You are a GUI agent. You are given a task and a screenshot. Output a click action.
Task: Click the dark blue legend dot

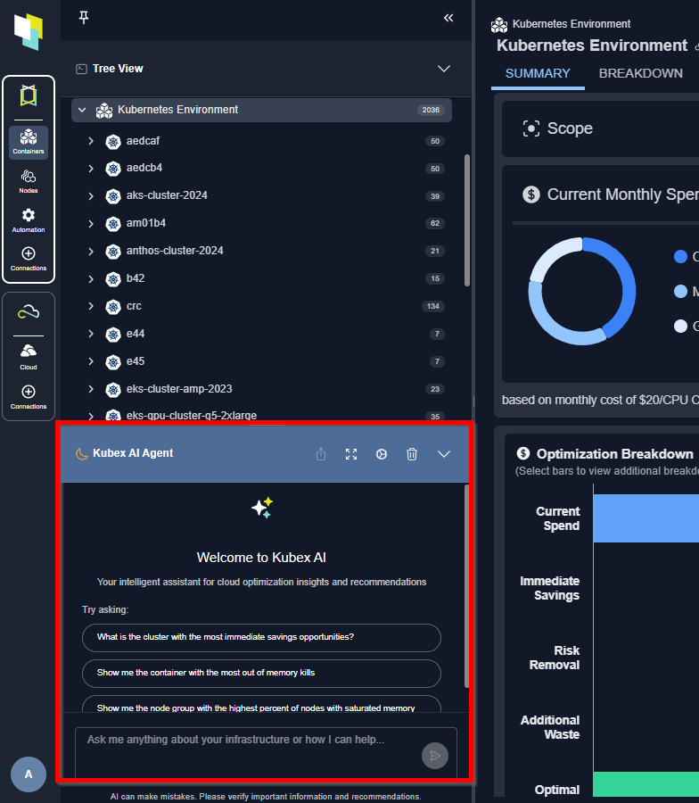(x=680, y=257)
